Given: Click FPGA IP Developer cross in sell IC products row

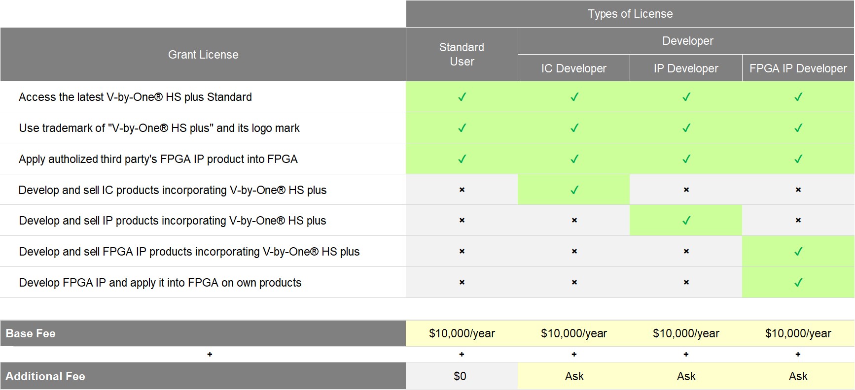Looking at the screenshot, I should click(x=798, y=190).
